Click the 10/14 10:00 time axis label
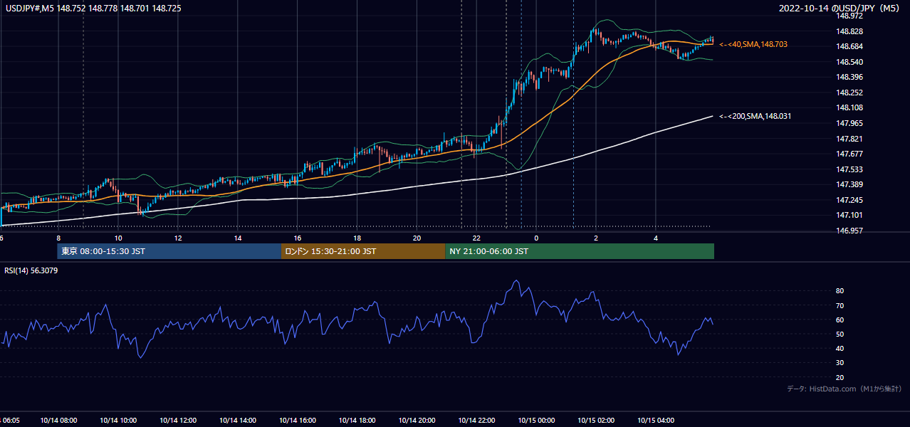The image size is (910, 427). coord(118,421)
